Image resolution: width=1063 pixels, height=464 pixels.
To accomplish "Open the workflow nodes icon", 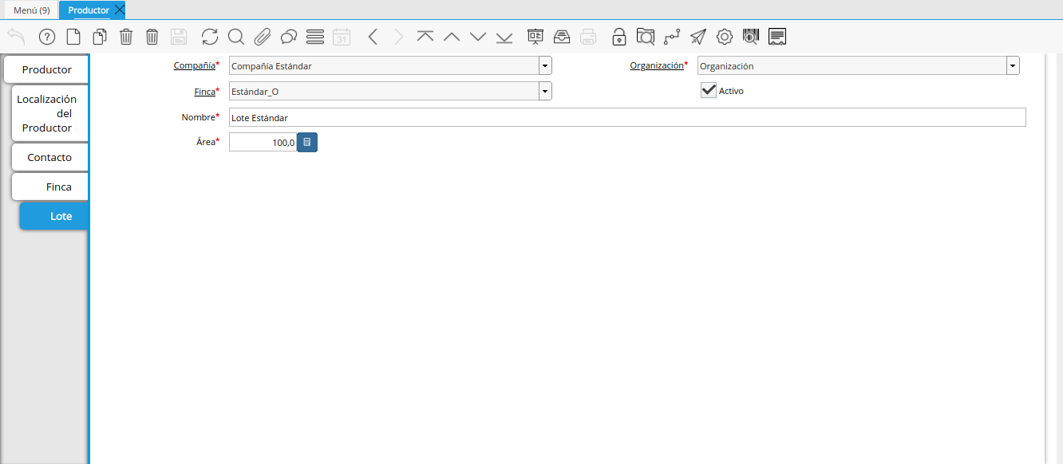I will point(671,37).
